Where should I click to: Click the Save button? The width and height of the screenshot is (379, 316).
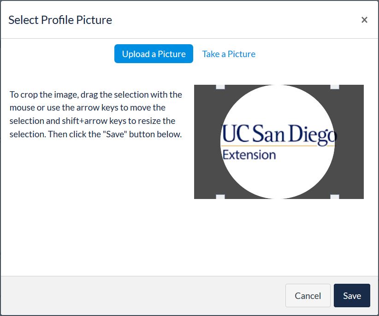coord(352,295)
